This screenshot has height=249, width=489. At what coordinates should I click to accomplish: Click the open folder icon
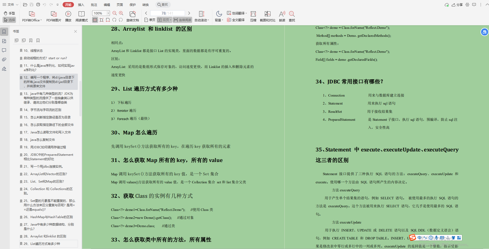click(25, 5)
